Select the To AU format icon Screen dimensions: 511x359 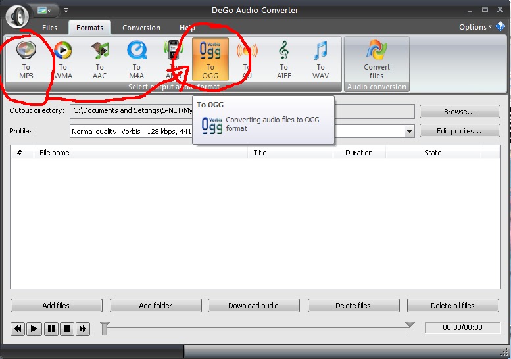coord(247,60)
